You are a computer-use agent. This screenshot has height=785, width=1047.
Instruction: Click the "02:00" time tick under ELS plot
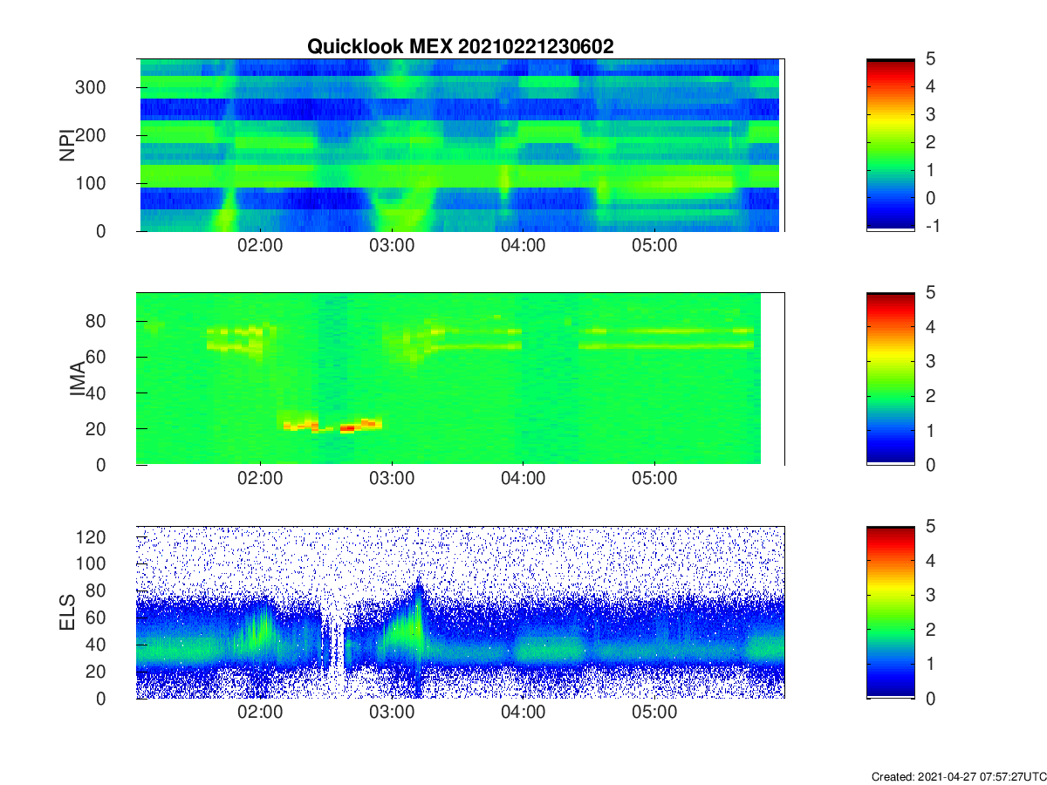click(260, 713)
